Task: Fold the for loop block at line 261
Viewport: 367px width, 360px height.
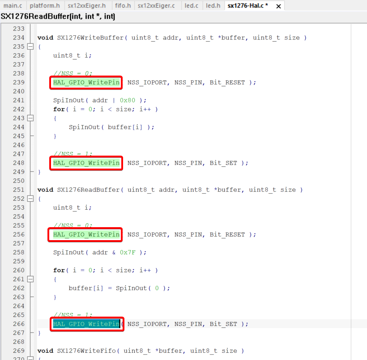Action: click(30, 279)
